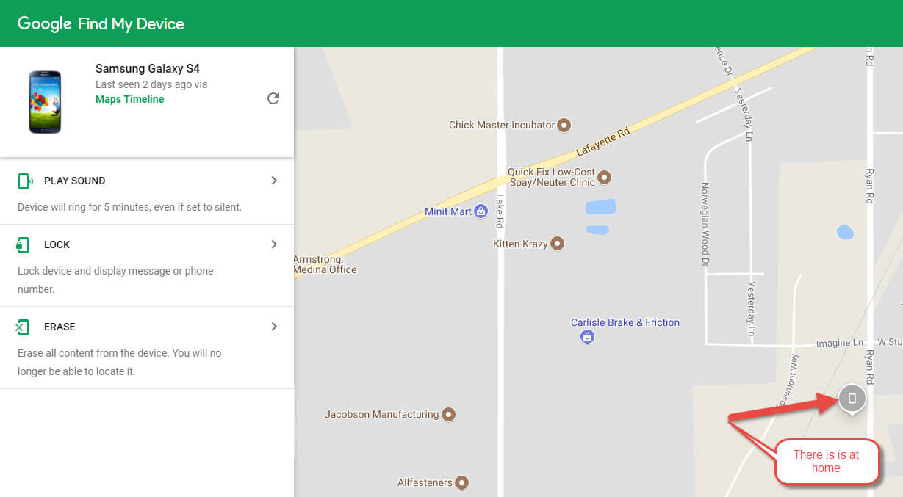Click the Carlisle Brake & Friction pin
This screenshot has width=903, height=497.
pos(587,337)
